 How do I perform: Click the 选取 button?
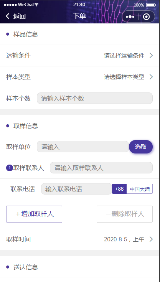(x=141, y=147)
